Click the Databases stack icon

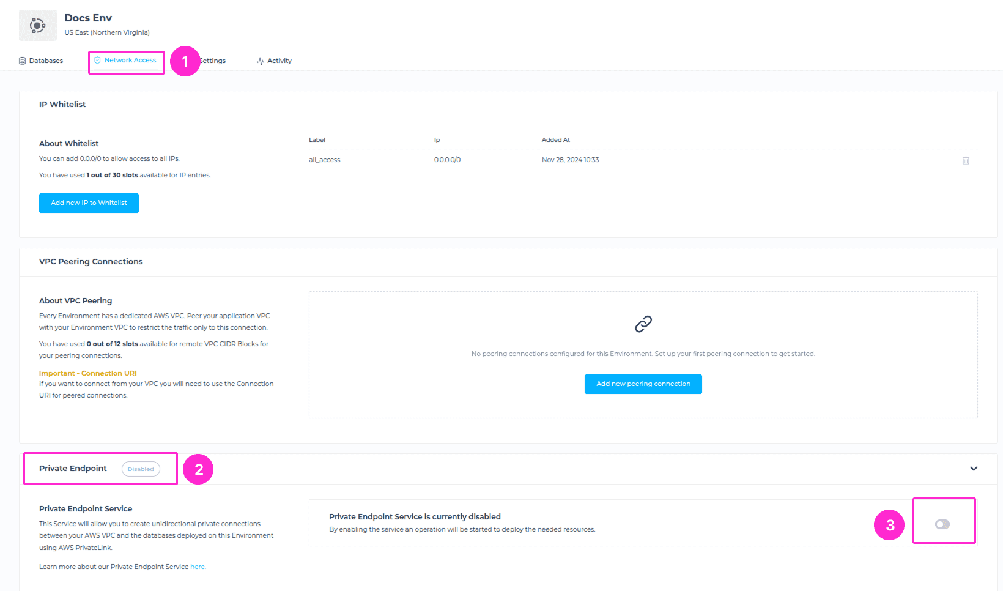coord(23,61)
